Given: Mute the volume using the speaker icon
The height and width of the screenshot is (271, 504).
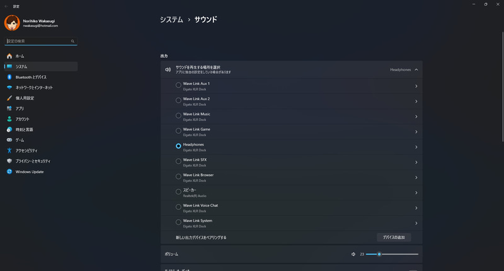Looking at the screenshot, I should pyautogui.click(x=353, y=254).
